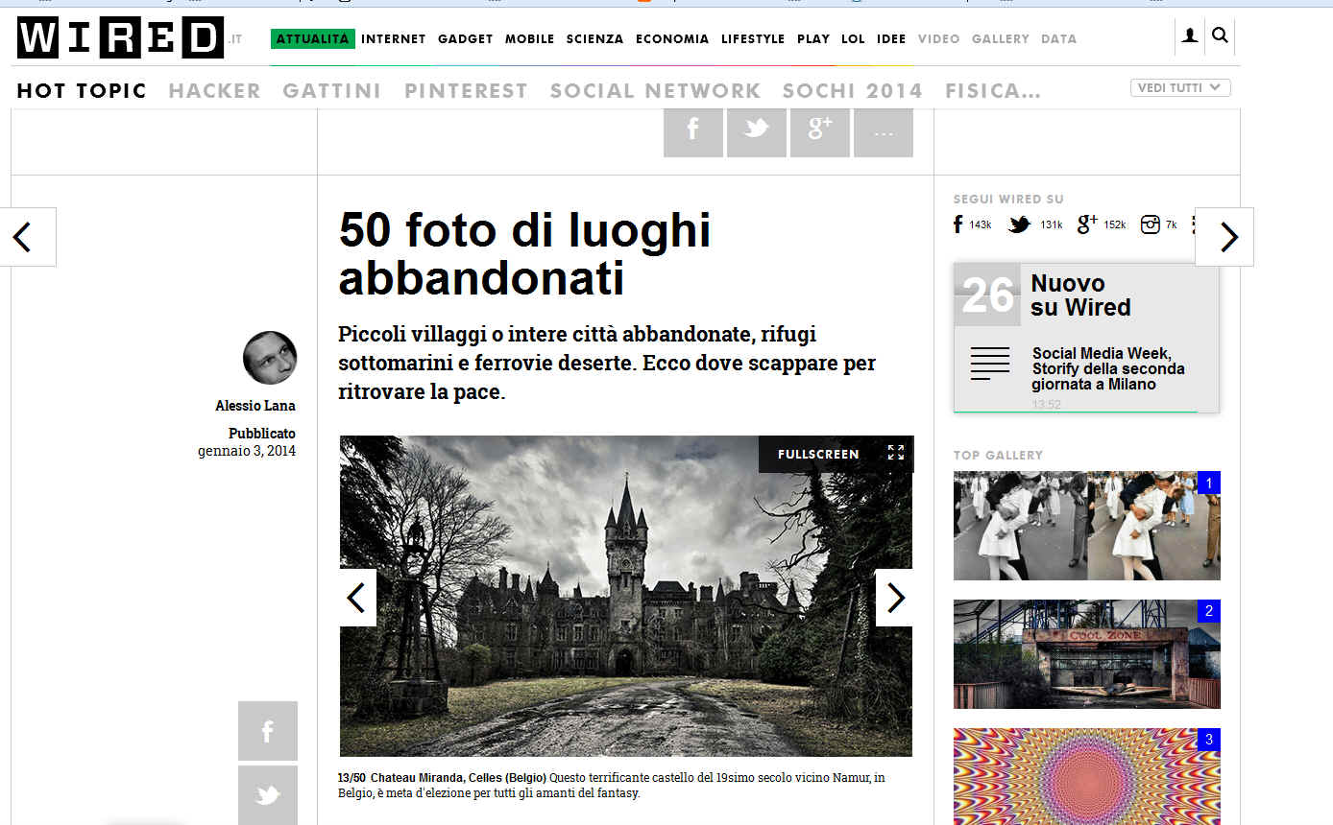Image resolution: width=1333 pixels, height=825 pixels.
Task: Click the 'TOP GALLERY' sidebar heading
Action: coord(998,455)
